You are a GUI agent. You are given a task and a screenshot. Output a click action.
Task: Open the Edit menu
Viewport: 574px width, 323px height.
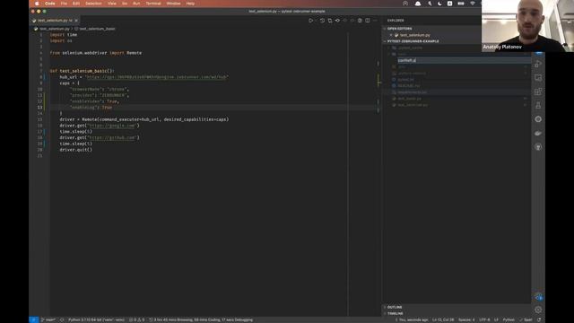75,4
